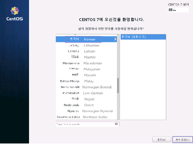Select the Korean (South Korea) locale entry
193x145 pixels.
click(143, 37)
